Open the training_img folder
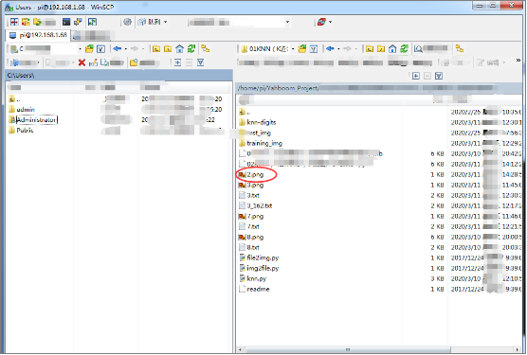Image resolution: width=527 pixels, height=355 pixels. (x=264, y=143)
